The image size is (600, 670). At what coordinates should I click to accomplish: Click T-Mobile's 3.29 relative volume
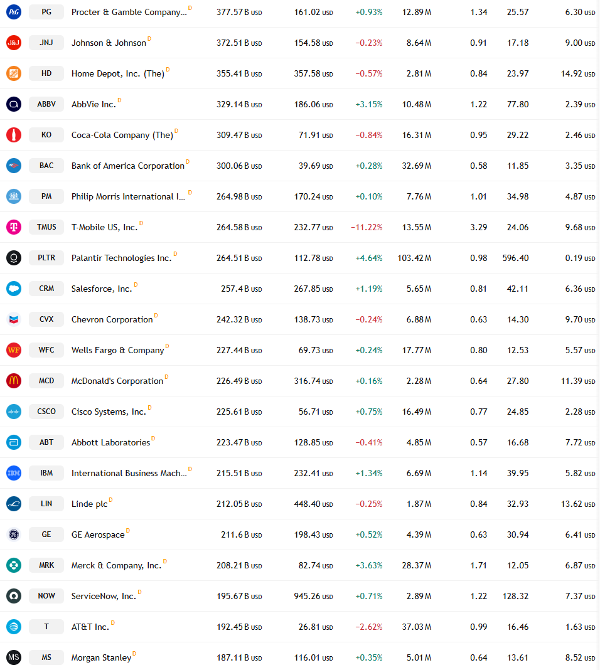[479, 227]
